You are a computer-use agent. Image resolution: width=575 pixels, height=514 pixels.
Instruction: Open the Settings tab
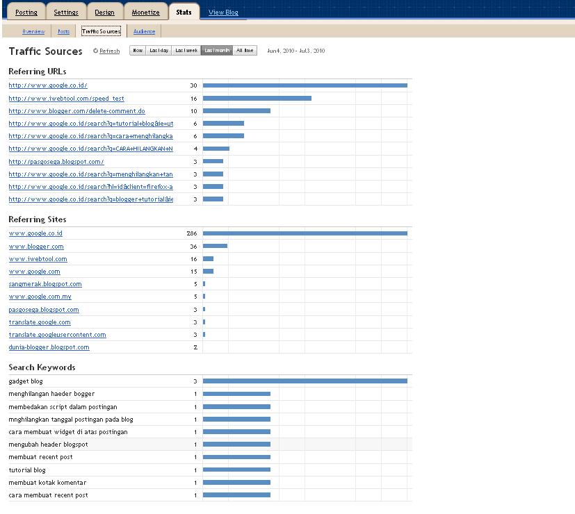tap(66, 12)
